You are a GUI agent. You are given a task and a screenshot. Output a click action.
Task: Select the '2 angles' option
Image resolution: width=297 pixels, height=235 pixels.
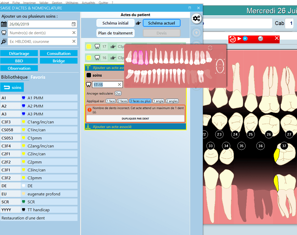coord(172,101)
